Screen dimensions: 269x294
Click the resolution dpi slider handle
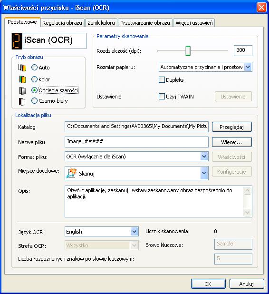point(188,50)
